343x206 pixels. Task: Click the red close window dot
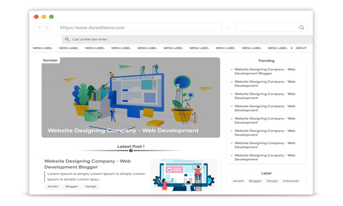click(36, 17)
